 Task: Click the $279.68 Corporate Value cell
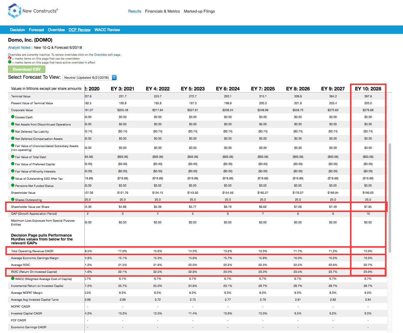pyautogui.click(x=368, y=110)
